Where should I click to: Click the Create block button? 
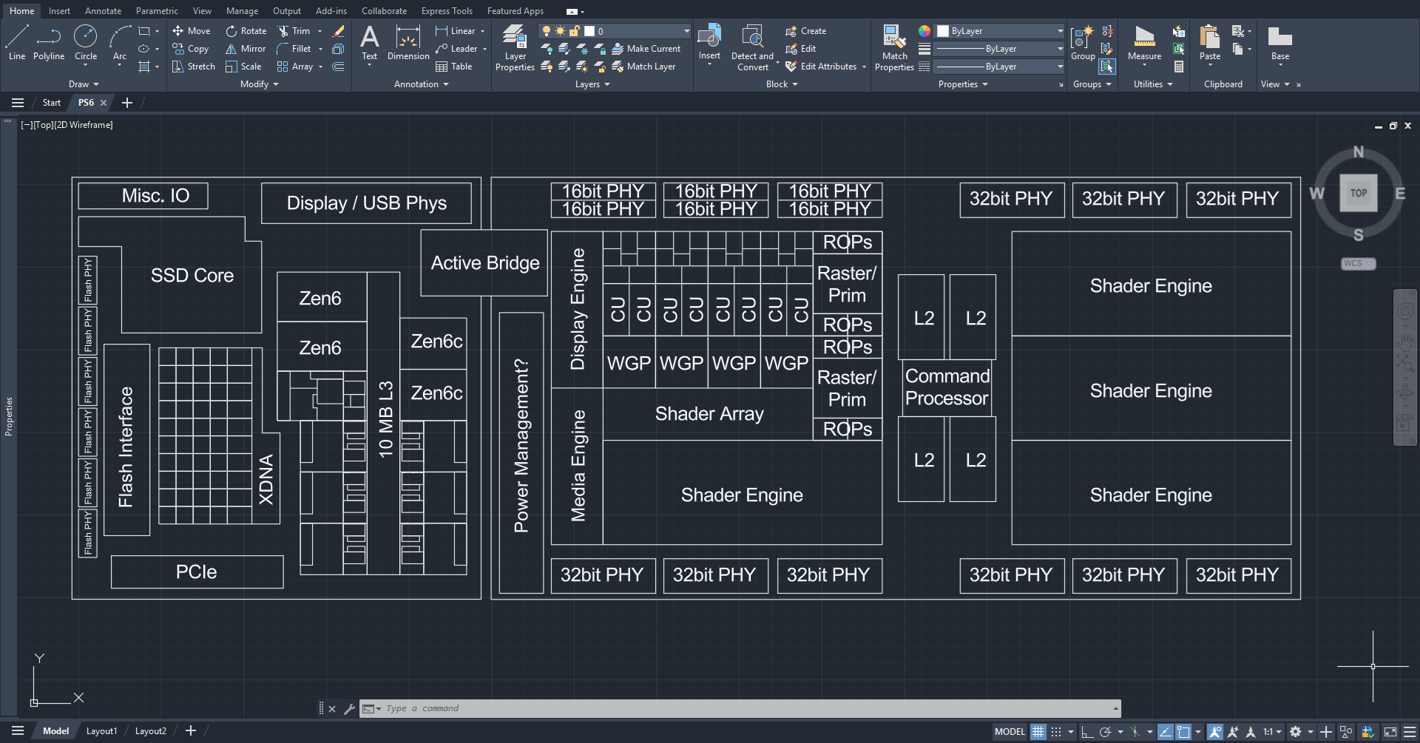pyautogui.click(x=805, y=31)
